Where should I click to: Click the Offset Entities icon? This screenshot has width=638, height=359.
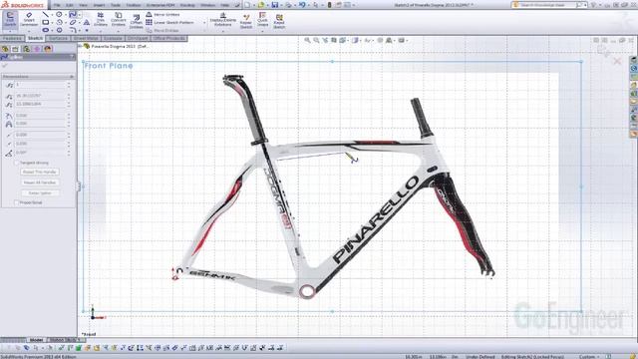tap(137, 21)
